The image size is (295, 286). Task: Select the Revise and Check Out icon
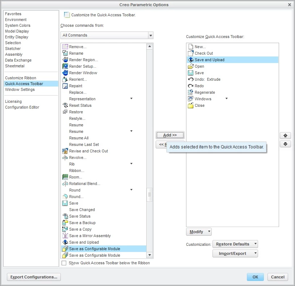coord(65,151)
